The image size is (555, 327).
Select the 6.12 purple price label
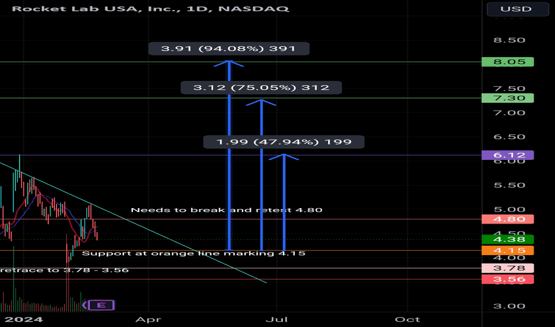pos(507,155)
